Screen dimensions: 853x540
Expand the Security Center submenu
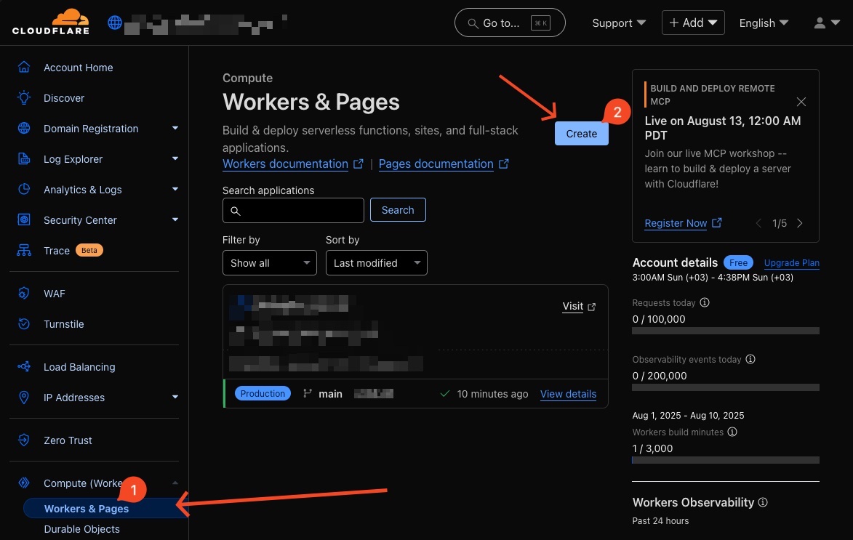(175, 219)
